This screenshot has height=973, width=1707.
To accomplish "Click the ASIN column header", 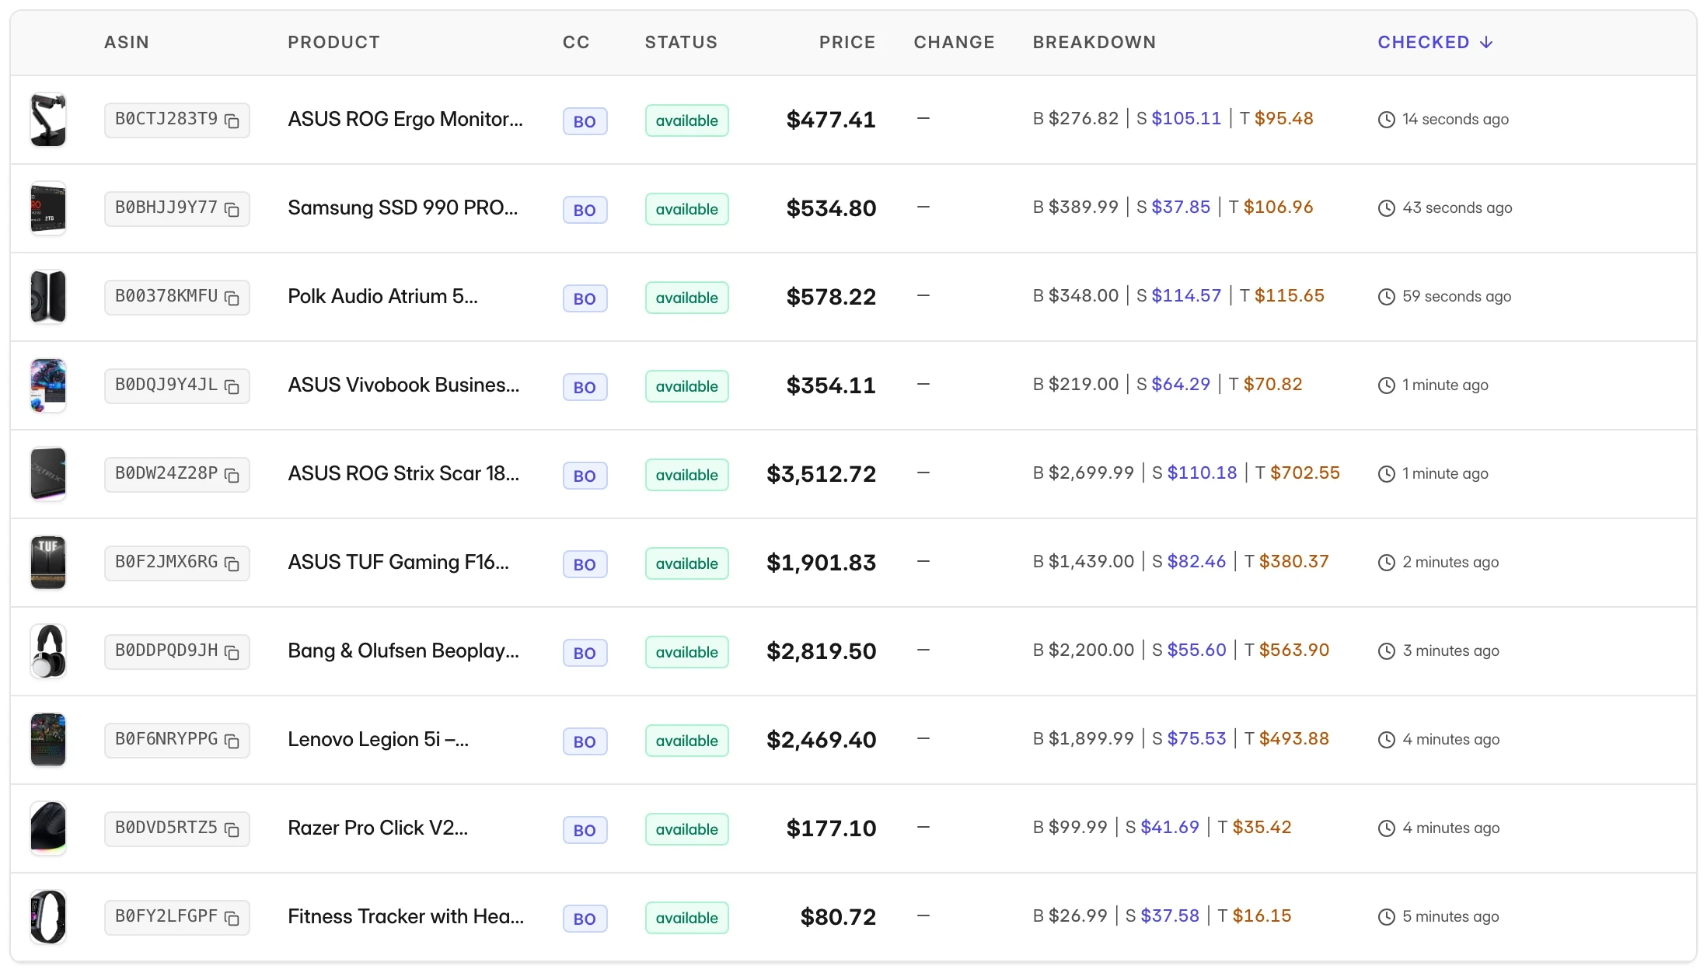I will (127, 42).
